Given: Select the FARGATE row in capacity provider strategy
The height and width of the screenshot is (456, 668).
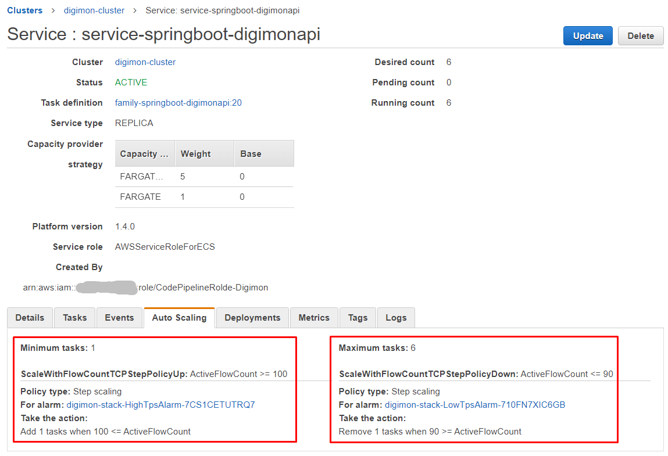Looking at the screenshot, I should click(x=141, y=196).
